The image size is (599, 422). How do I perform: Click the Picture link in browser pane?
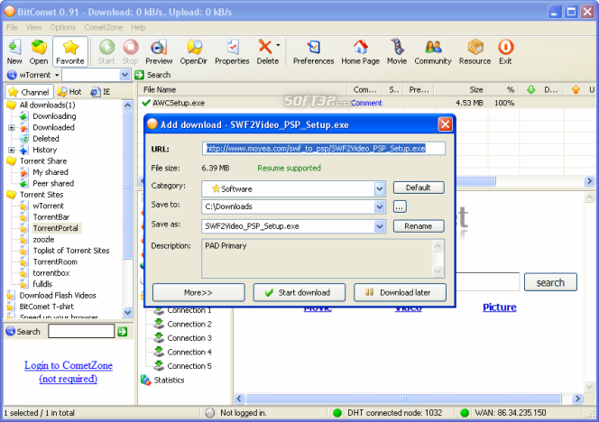click(499, 307)
